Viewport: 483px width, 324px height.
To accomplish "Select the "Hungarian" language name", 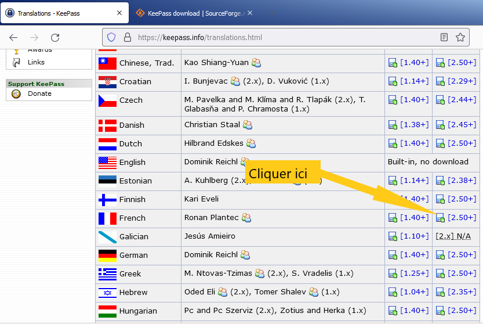I will (138, 311).
